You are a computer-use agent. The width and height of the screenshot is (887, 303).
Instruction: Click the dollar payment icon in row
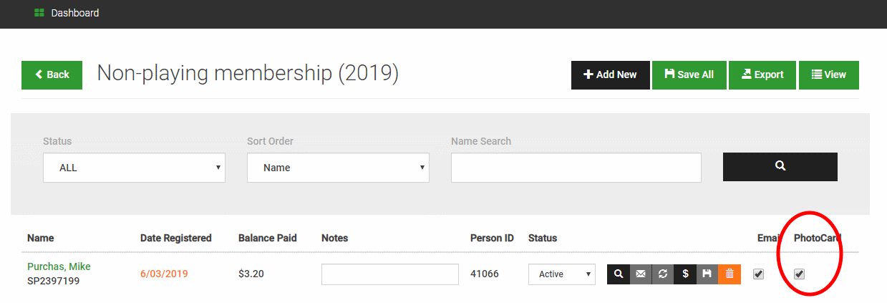click(x=685, y=274)
